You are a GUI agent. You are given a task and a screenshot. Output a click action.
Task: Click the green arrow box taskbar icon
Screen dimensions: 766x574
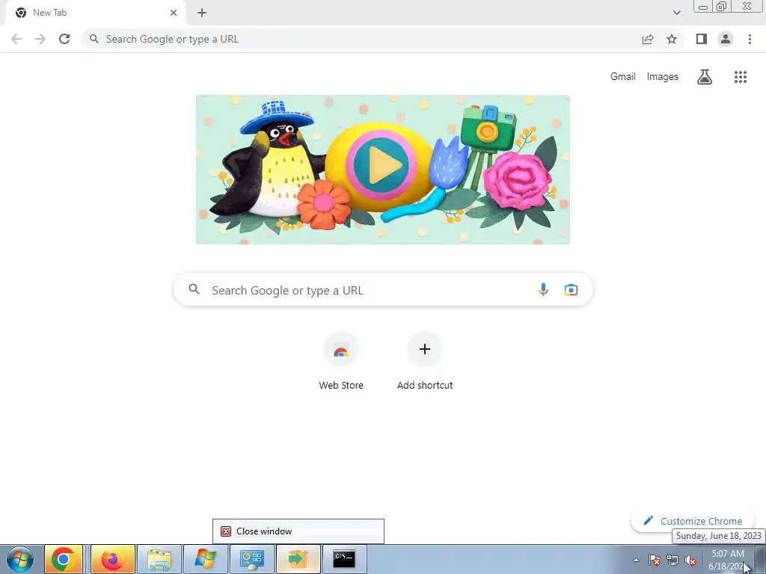pos(298,559)
